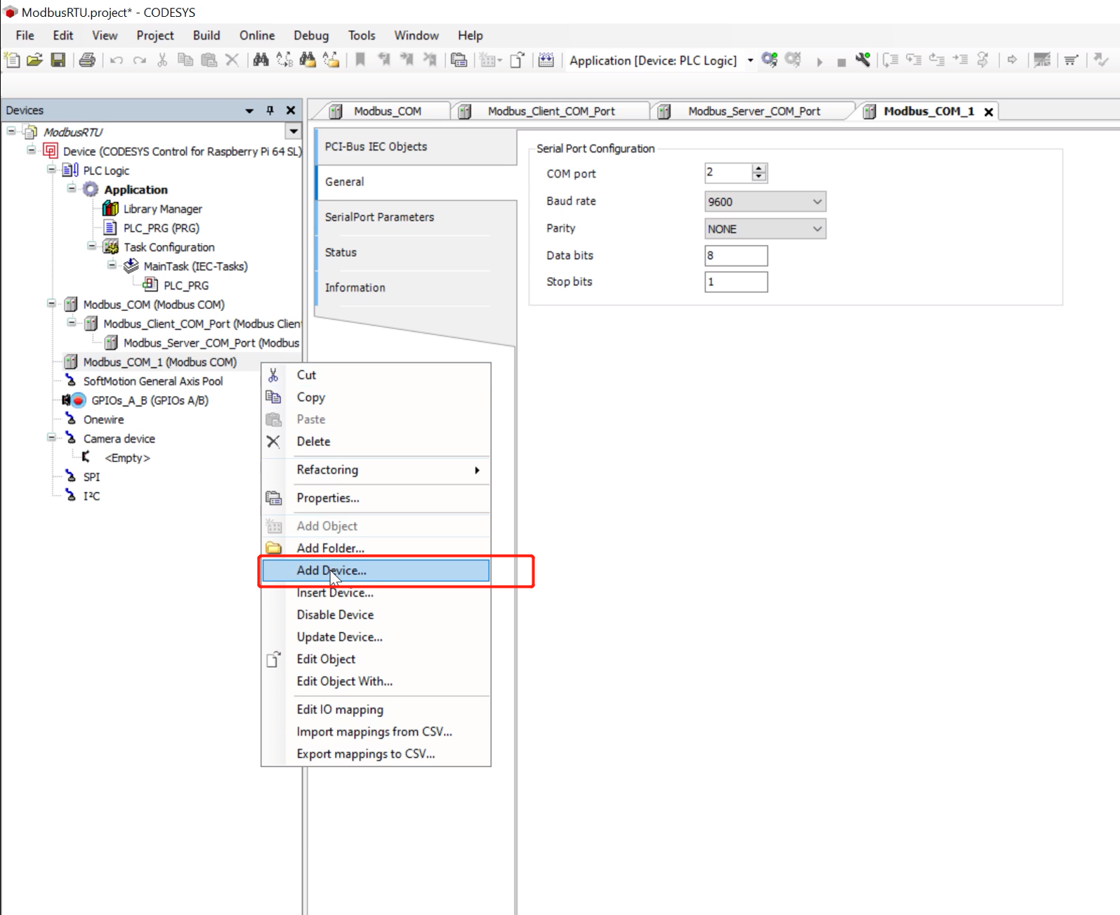Decrease the COM port spinner value
The height and width of the screenshot is (915, 1120).
click(759, 177)
